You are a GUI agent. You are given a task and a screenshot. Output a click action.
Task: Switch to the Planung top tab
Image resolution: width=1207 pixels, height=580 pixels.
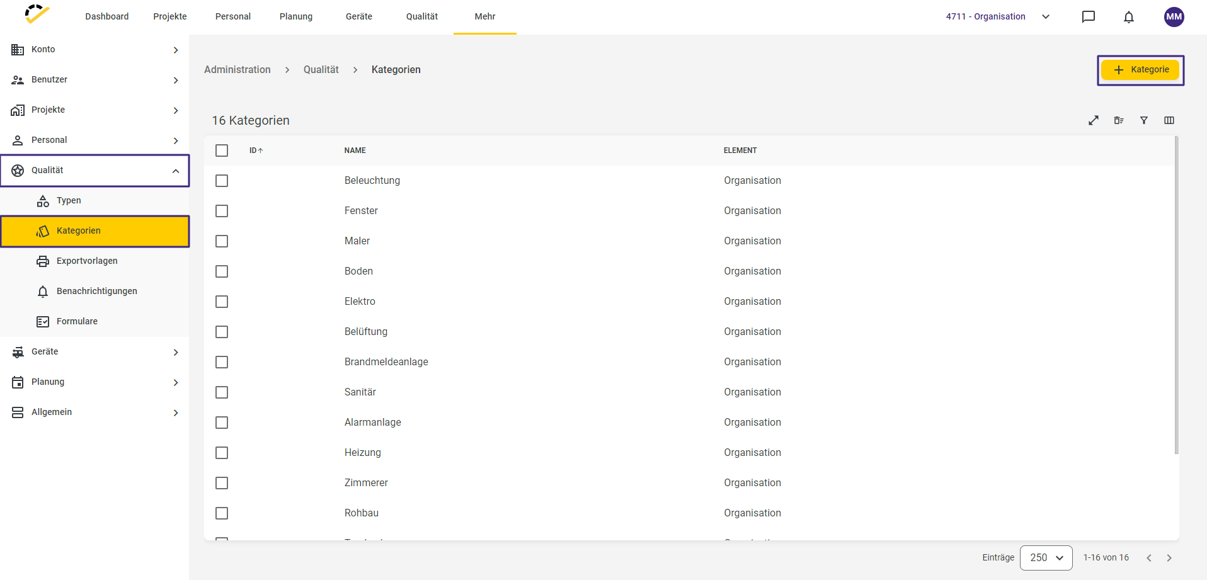(x=296, y=16)
